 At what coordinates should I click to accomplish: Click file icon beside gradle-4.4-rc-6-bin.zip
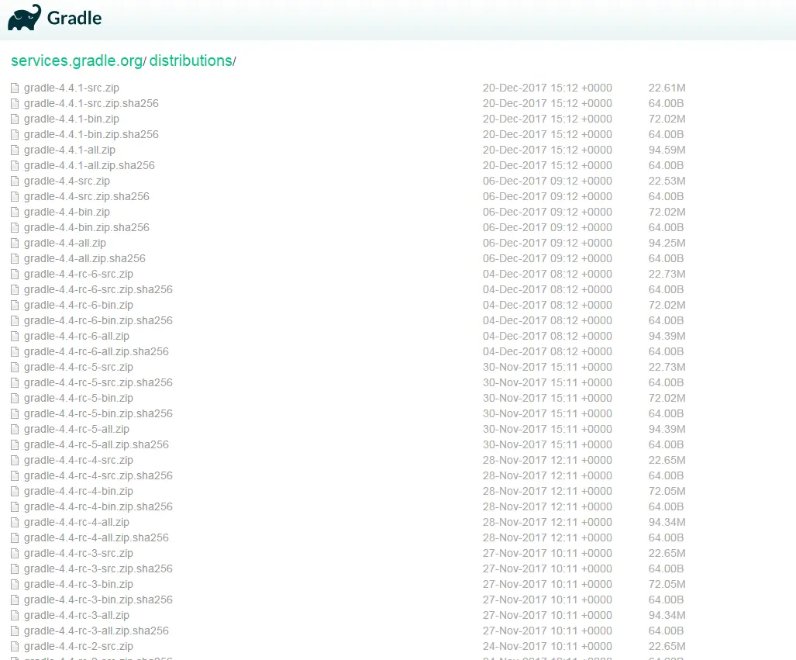coord(15,305)
